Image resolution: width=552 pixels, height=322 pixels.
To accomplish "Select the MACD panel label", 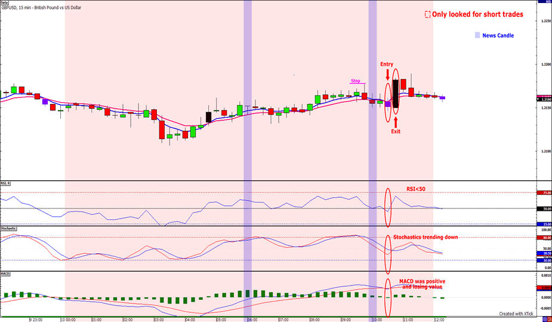I will (5, 274).
